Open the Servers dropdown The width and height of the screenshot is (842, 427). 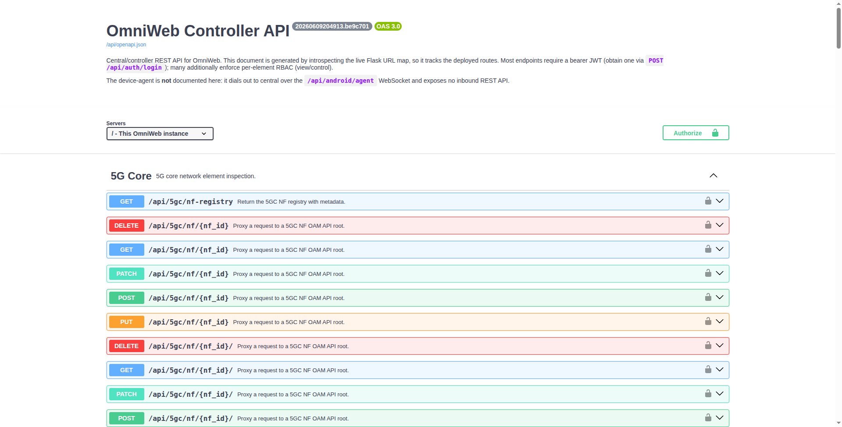tap(160, 134)
